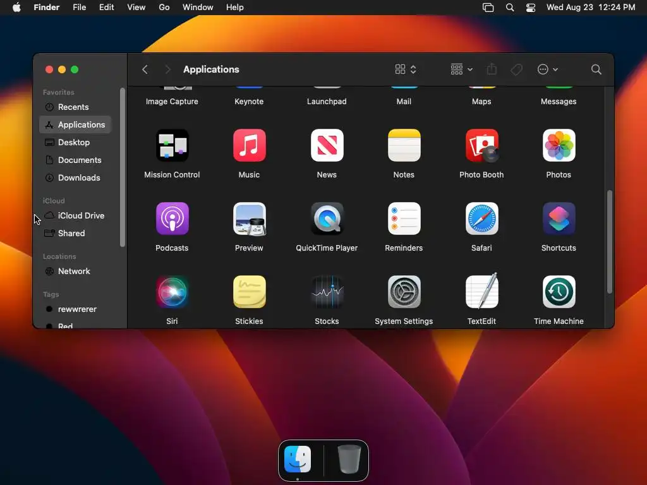Open the System Settings gear icon
647x485 pixels.
[x=404, y=292]
